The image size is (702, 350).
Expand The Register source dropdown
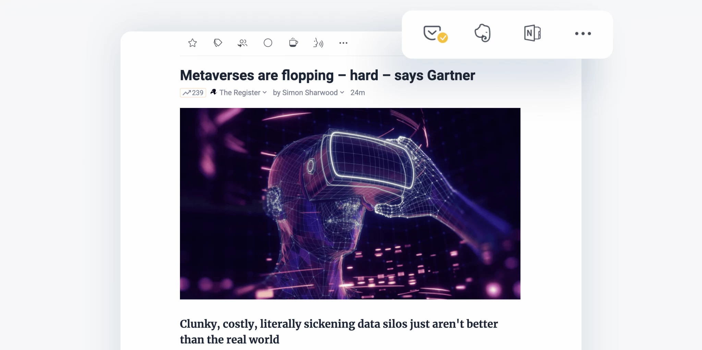point(243,93)
